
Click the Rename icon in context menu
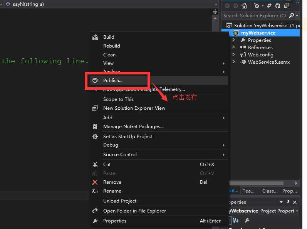[95, 191]
